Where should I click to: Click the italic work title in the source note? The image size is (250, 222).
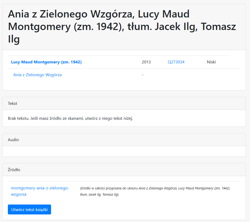point(158,188)
